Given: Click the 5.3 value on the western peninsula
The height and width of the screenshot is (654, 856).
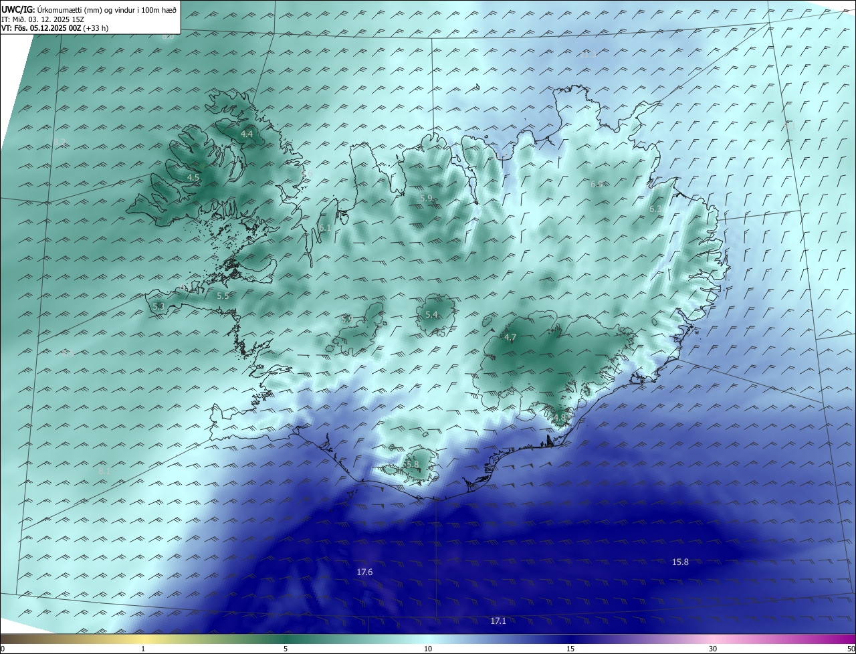Looking at the screenshot, I should tap(158, 306).
